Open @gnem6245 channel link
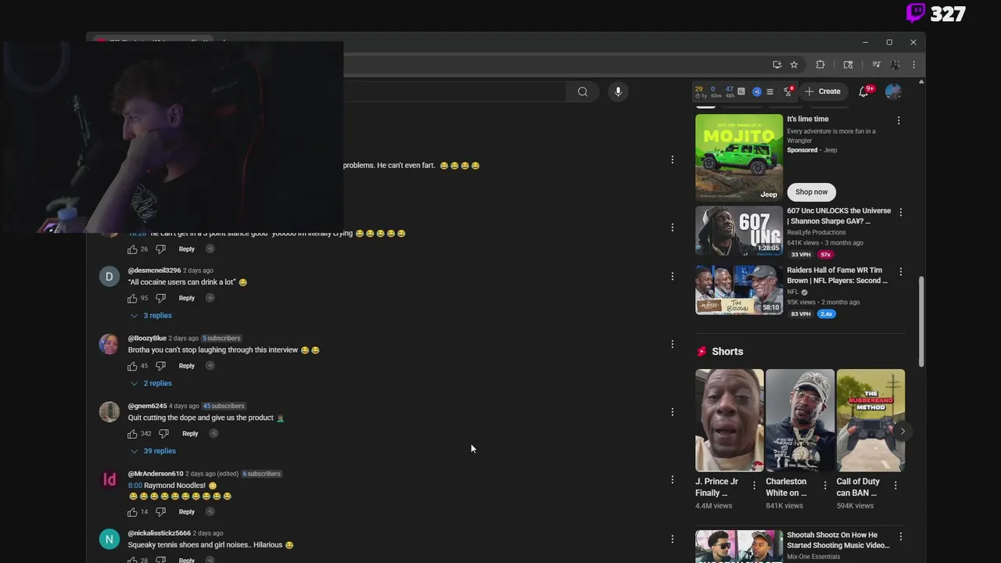Screen dimensions: 1001x563 click(147, 406)
